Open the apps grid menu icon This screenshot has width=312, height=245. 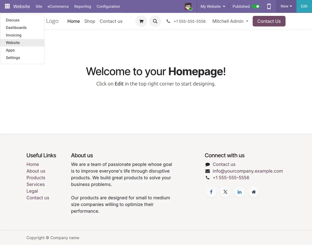coord(7,6)
